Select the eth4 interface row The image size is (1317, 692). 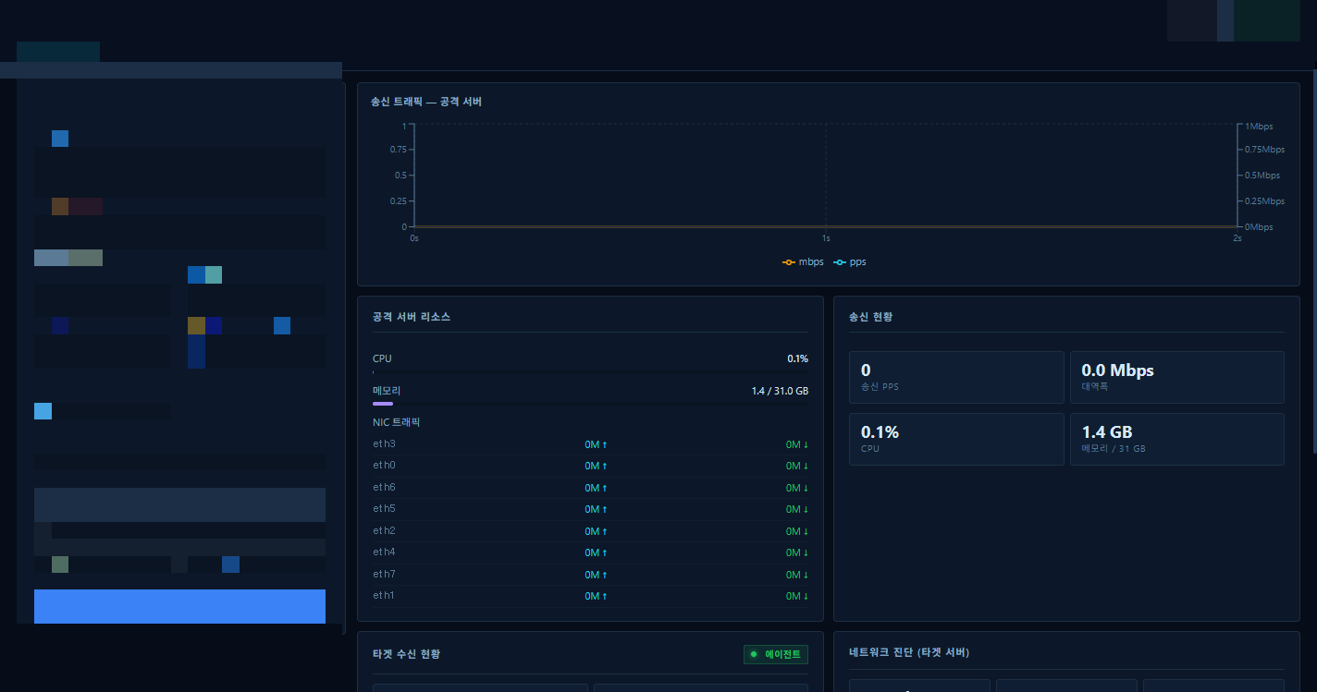(x=590, y=552)
